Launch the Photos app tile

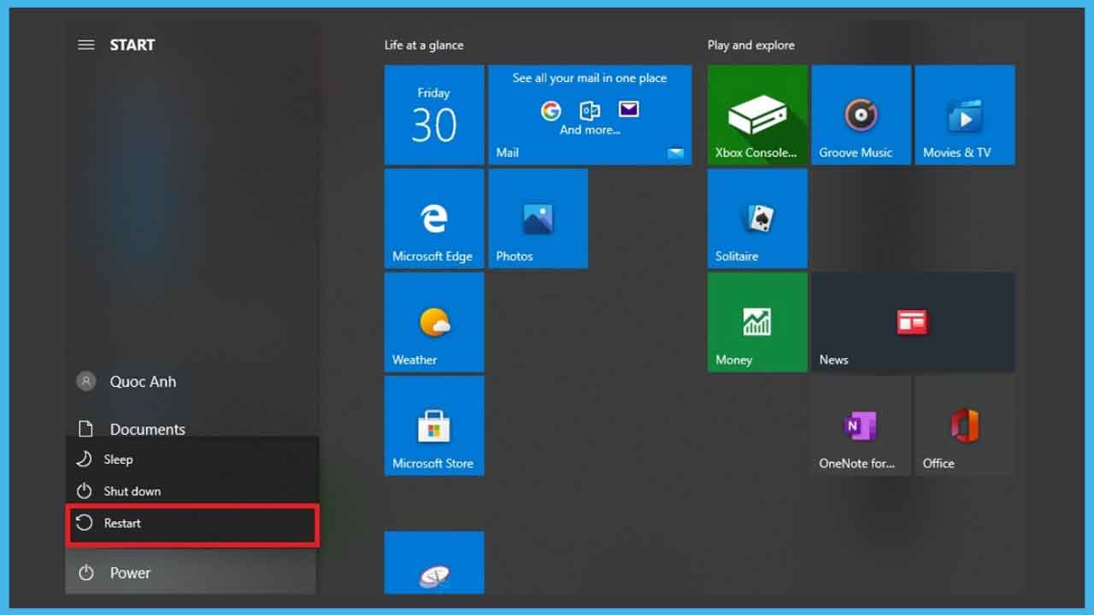tap(538, 219)
